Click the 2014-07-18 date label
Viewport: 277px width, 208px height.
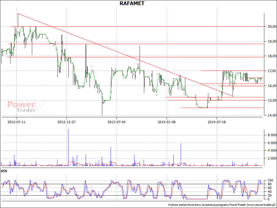217,122
